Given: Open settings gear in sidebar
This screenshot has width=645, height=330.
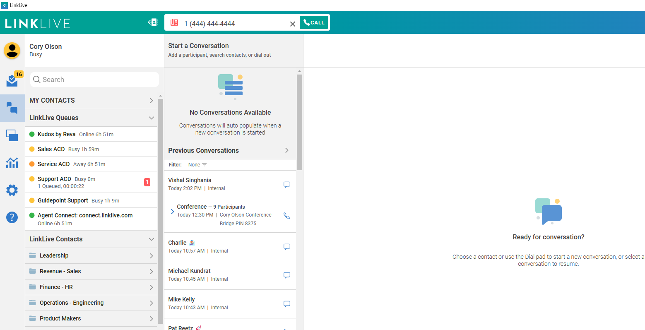Looking at the screenshot, I should tap(12, 190).
